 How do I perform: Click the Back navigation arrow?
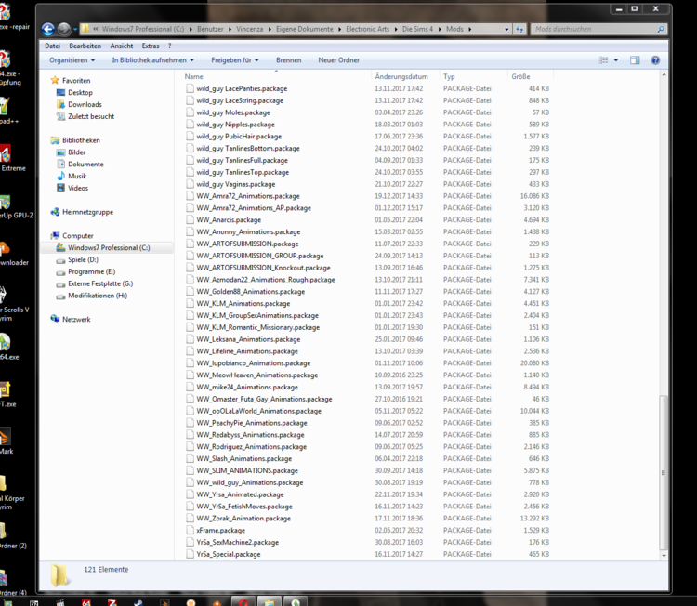[48, 30]
